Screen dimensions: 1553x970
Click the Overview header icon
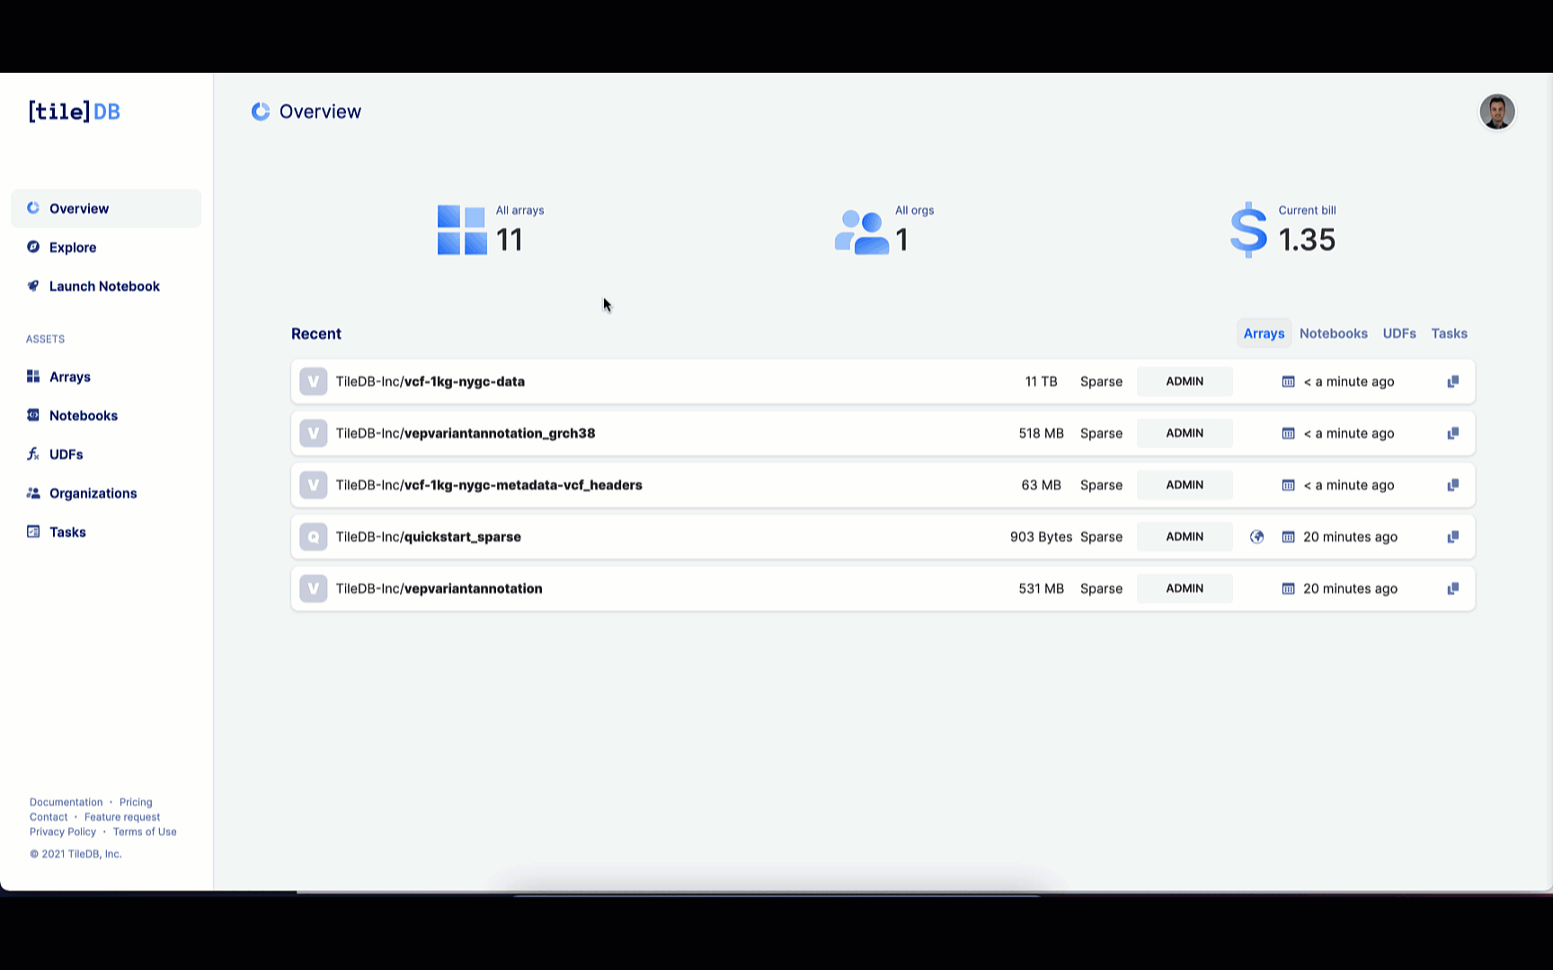pyautogui.click(x=261, y=111)
